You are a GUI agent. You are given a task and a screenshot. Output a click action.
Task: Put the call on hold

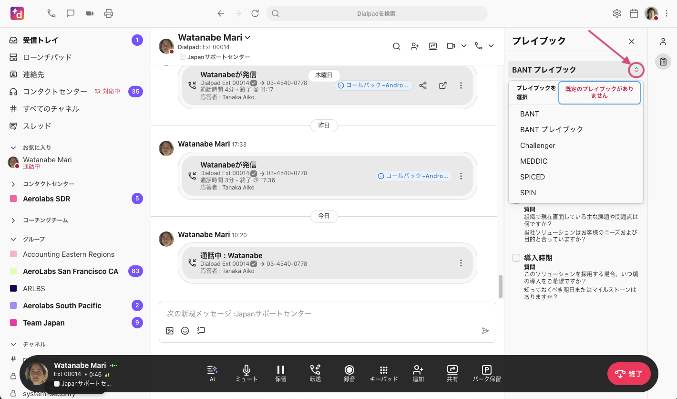click(x=281, y=373)
